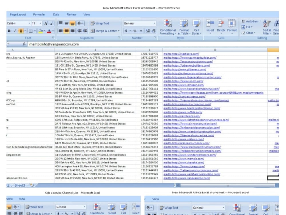This screenshot has height=215, width=286.
Task: Click the Increase Font Size icon
Action: [46, 24]
